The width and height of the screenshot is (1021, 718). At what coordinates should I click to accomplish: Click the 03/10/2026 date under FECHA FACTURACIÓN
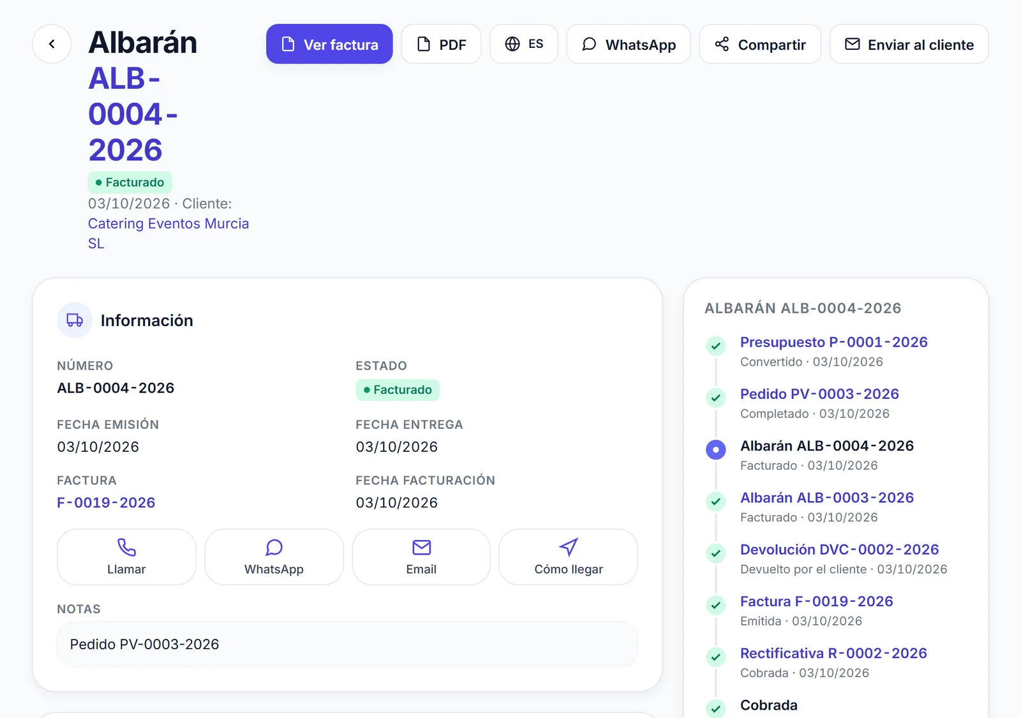point(397,503)
